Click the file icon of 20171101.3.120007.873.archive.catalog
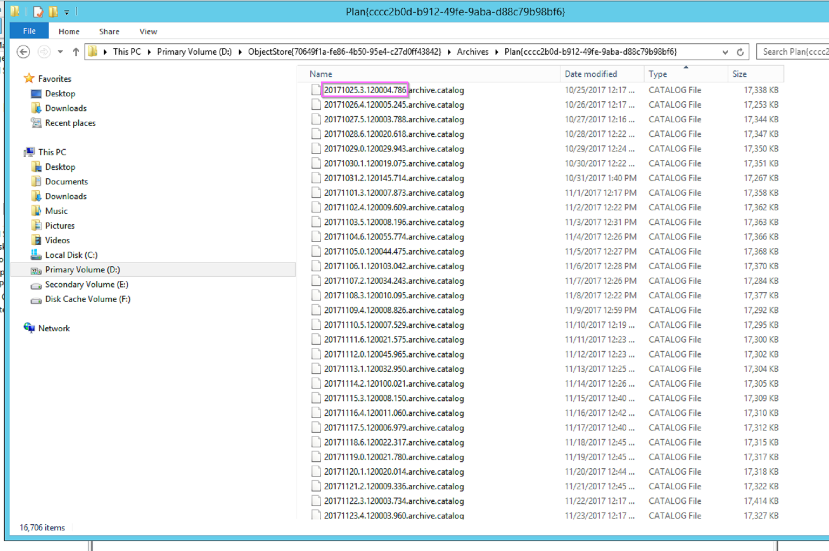Image resolution: width=829 pixels, height=551 pixels. 316,193
